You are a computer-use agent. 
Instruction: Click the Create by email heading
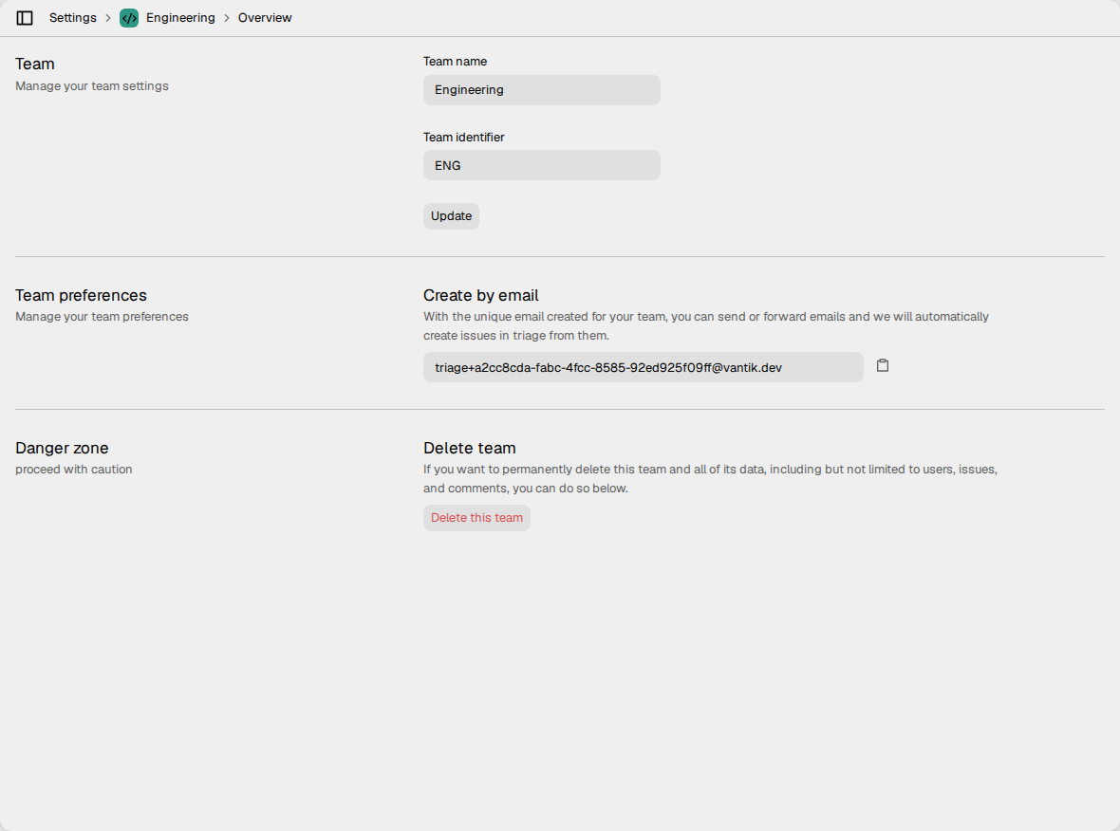tap(480, 296)
